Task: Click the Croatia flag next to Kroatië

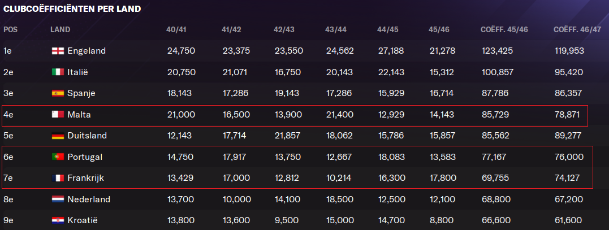Action: coord(58,220)
